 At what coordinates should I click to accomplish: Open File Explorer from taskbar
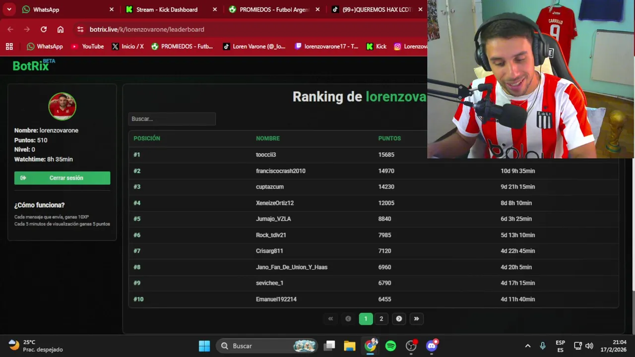click(x=350, y=346)
